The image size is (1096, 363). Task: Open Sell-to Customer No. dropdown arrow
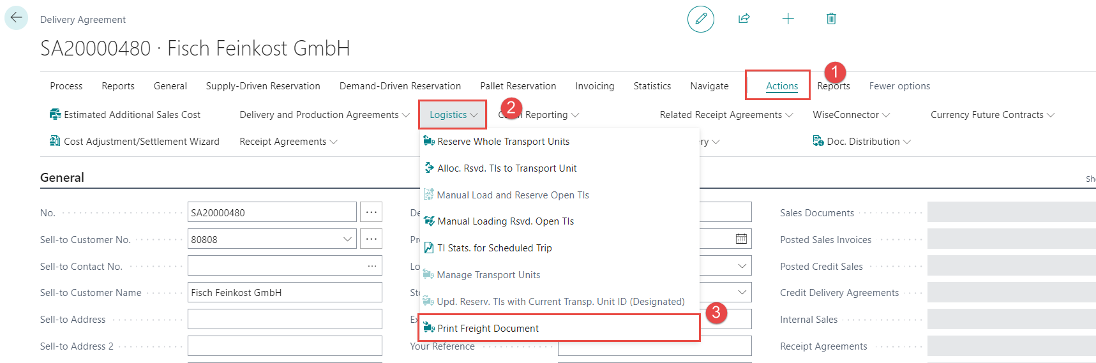pos(348,239)
